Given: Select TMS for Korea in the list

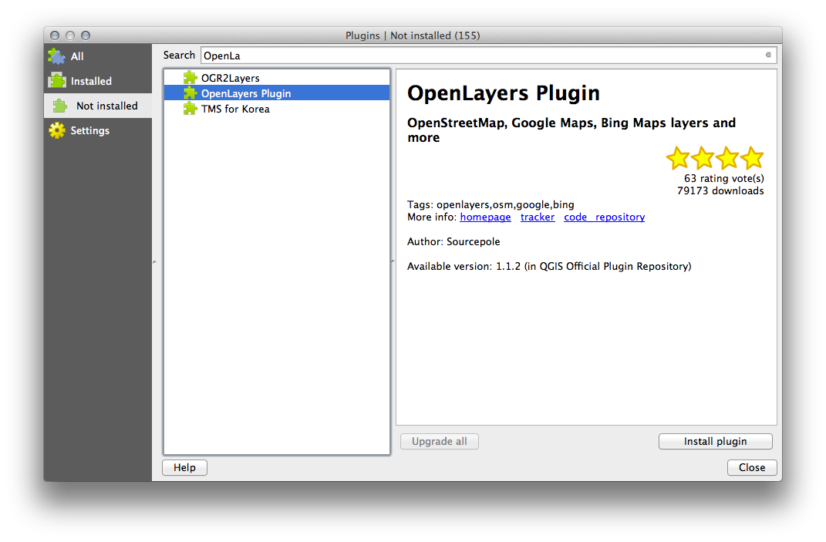Looking at the screenshot, I should coord(235,109).
